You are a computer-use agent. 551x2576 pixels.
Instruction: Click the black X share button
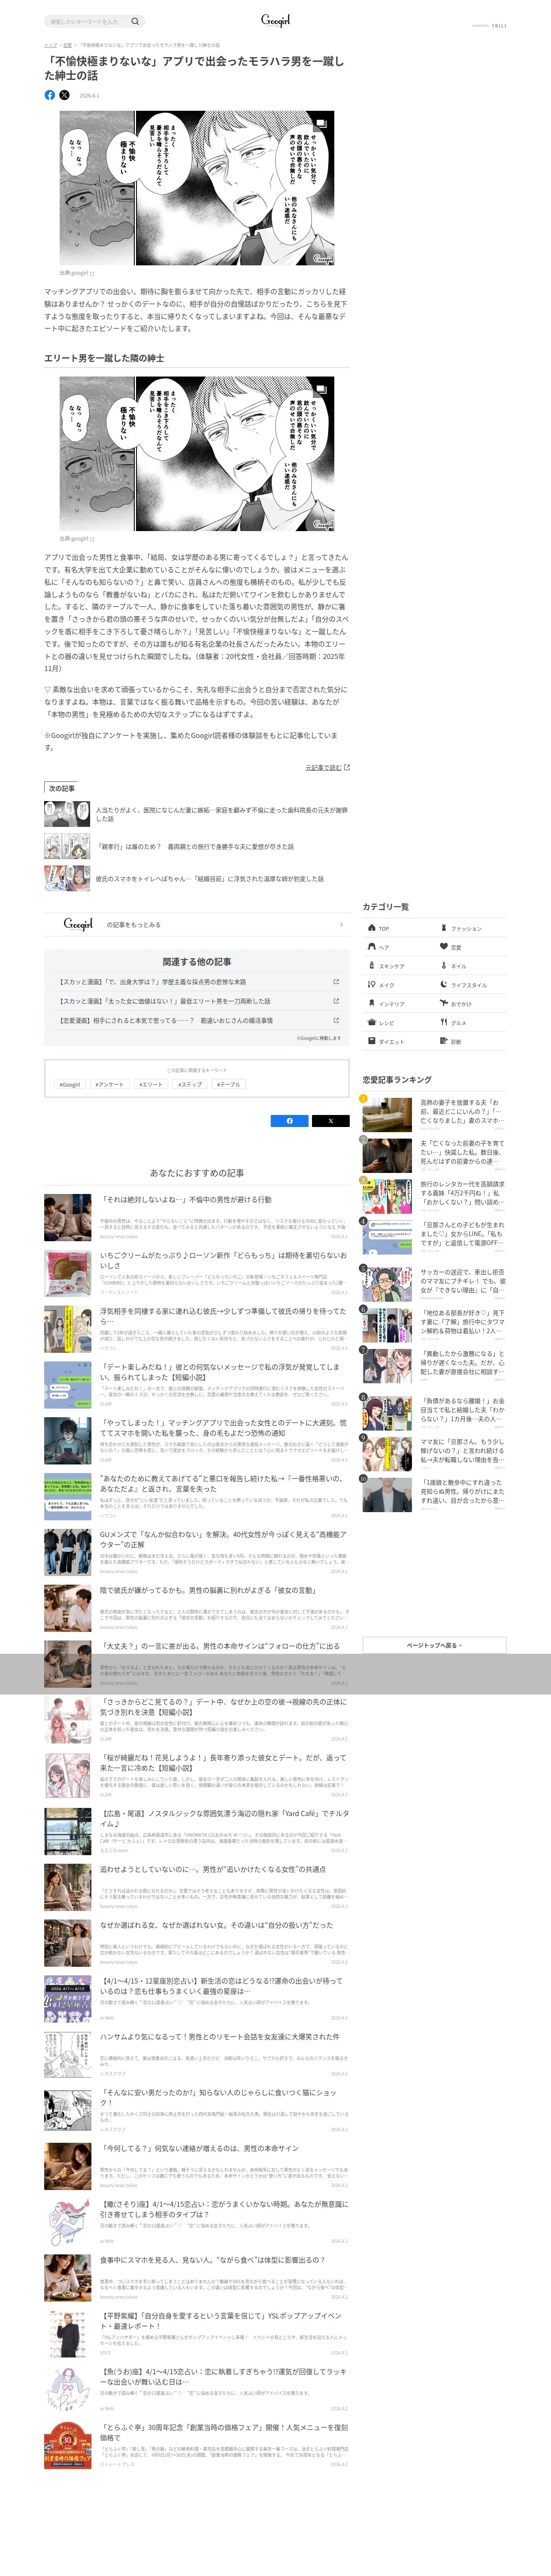[x=331, y=1121]
